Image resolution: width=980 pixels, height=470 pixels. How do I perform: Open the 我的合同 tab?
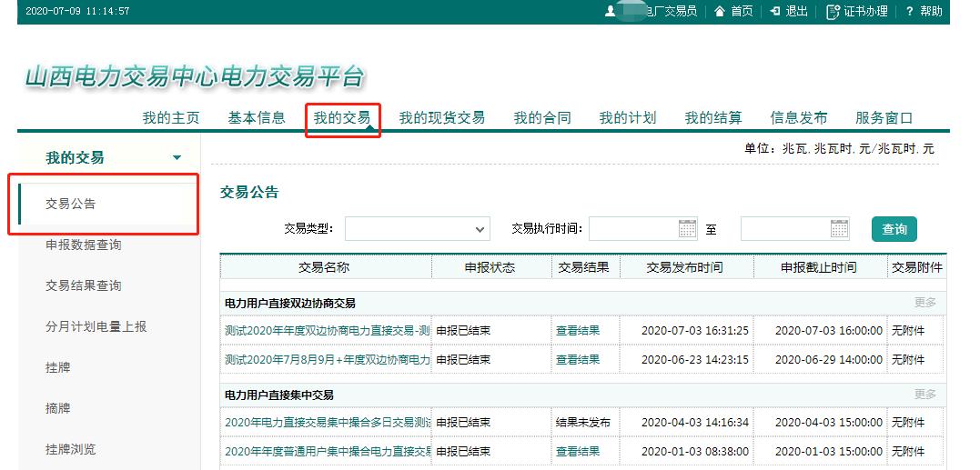point(542,118)
